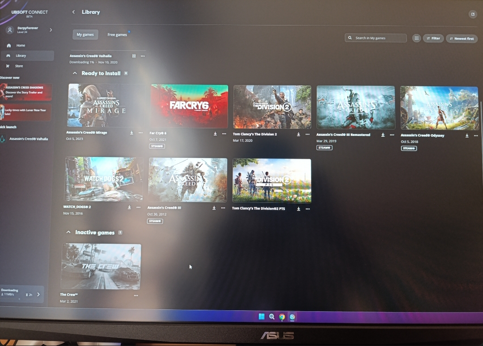The image size is (483, 346).
Task: Download Assassin's Creed III (2012)
Action: pyautogui.click(x=214, y=208)
